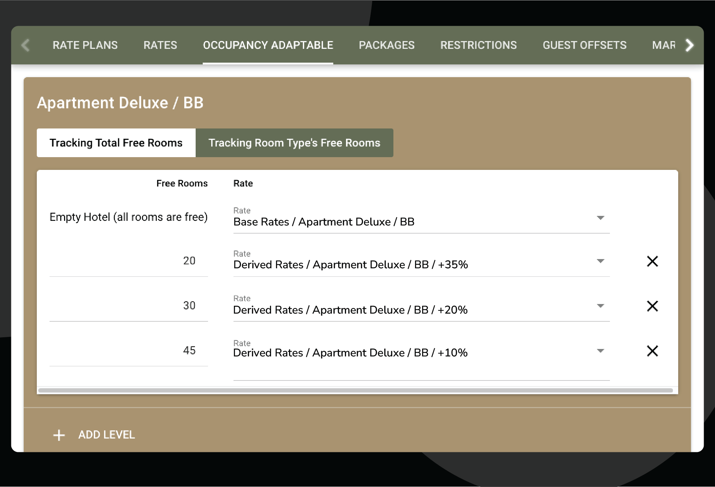The height and width of the screenshot is (487, 715).
Task: Remove the 45 free rooms level
Action: 652,351
